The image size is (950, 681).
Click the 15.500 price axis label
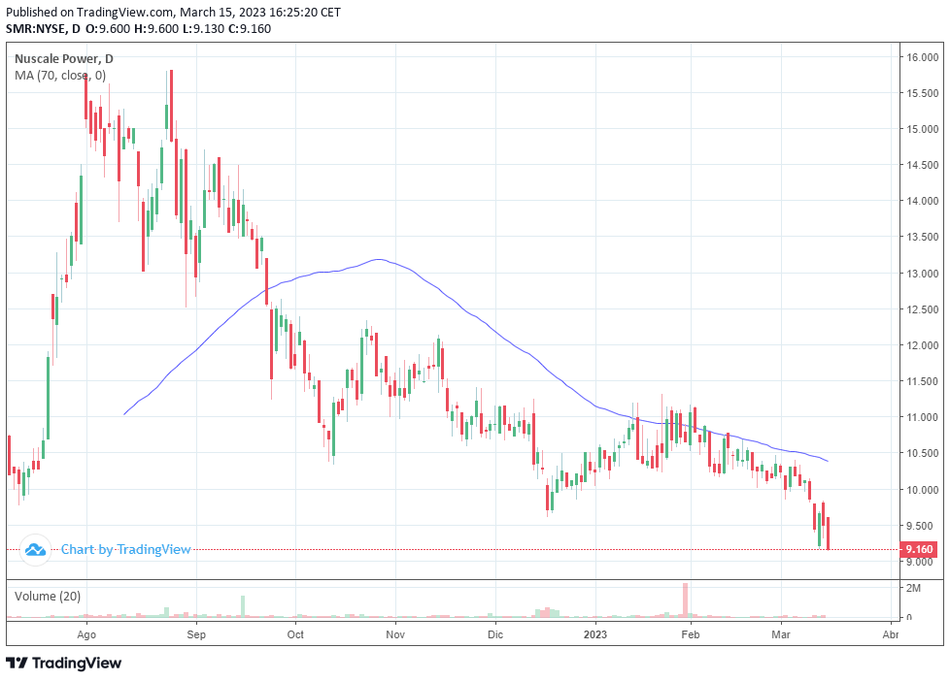click(x=922, y=93)
